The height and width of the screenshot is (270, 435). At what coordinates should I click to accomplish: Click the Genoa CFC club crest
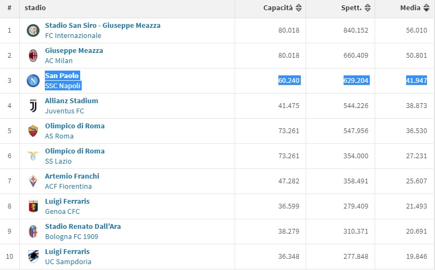(33, 206)
